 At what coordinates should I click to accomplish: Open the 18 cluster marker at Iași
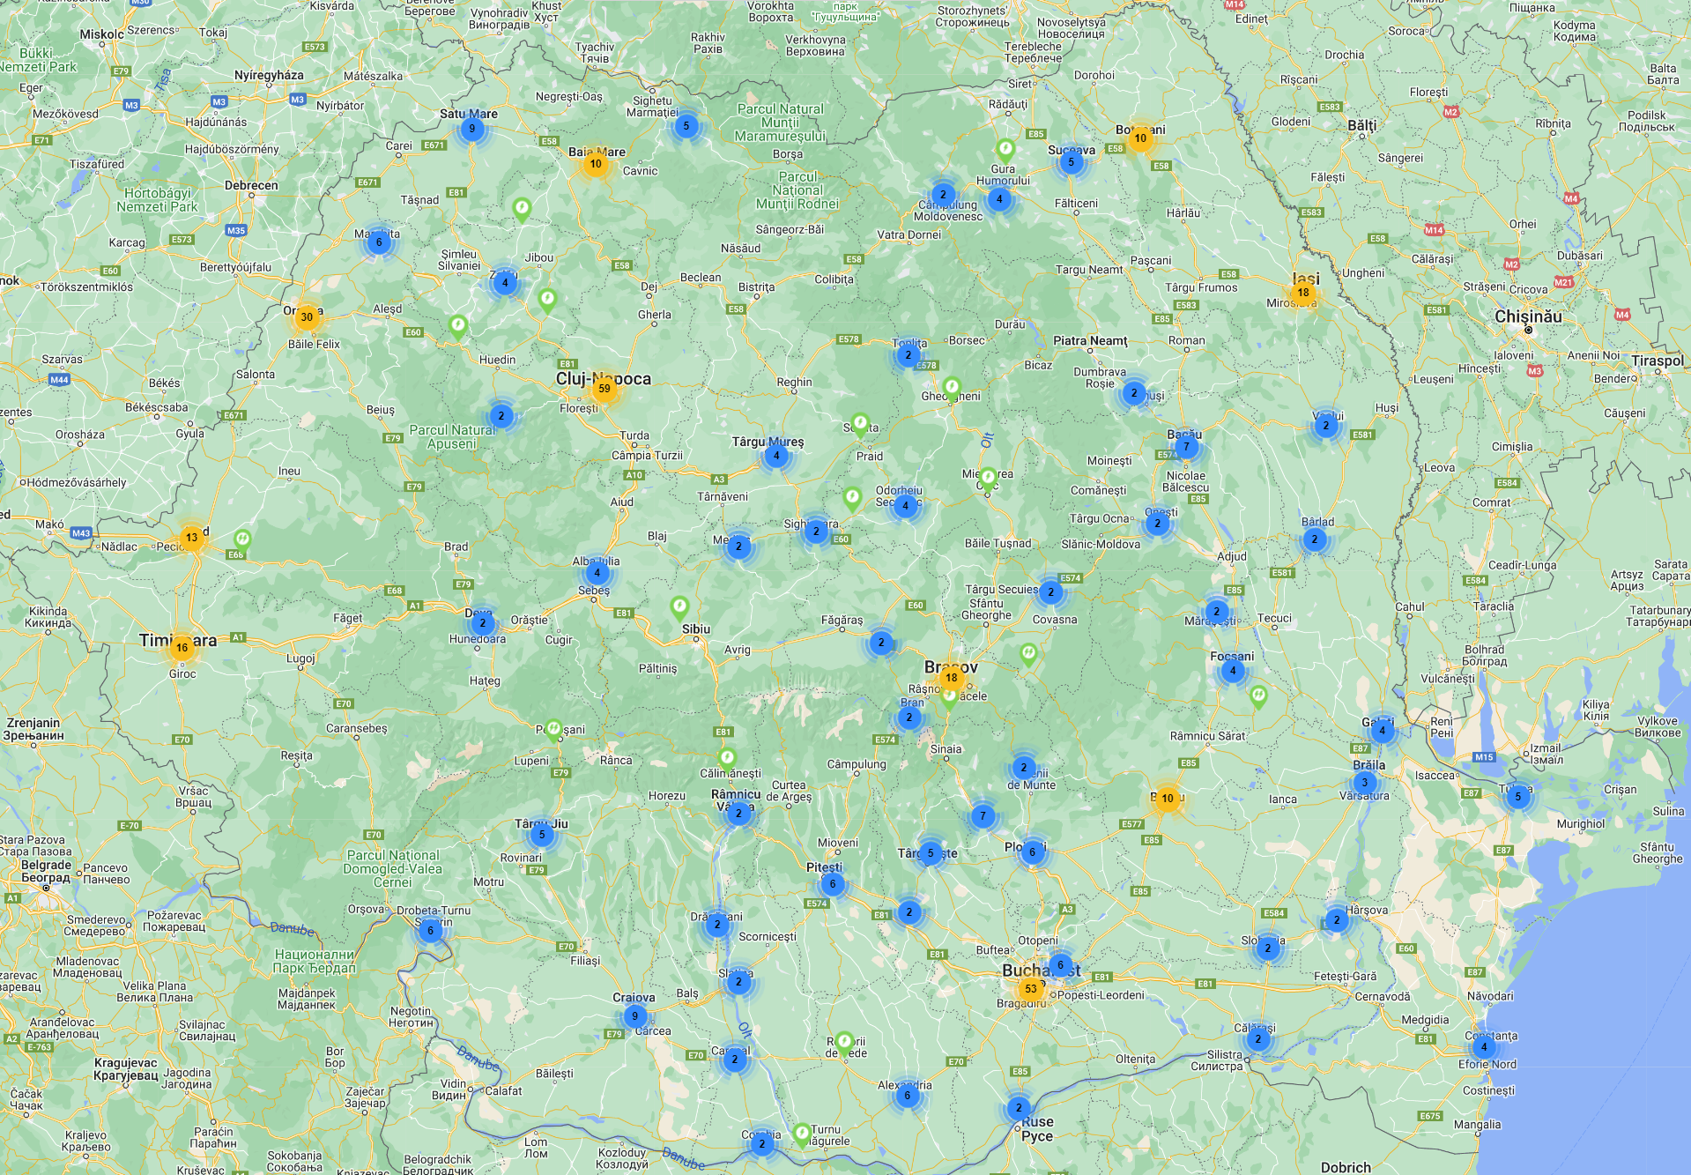tap(1302, 293)
